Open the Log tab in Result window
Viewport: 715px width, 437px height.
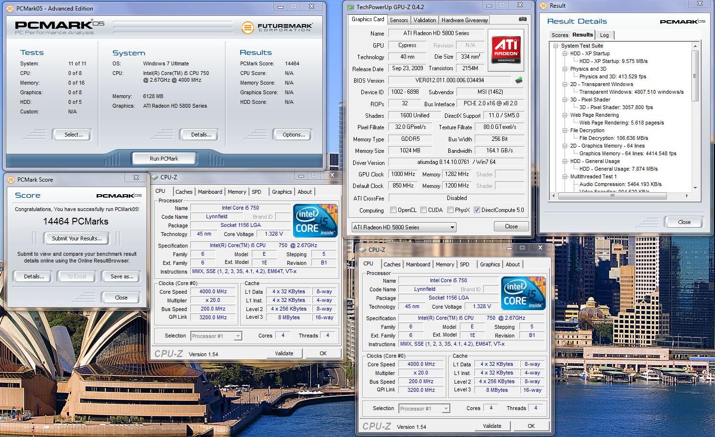[604, 35]
